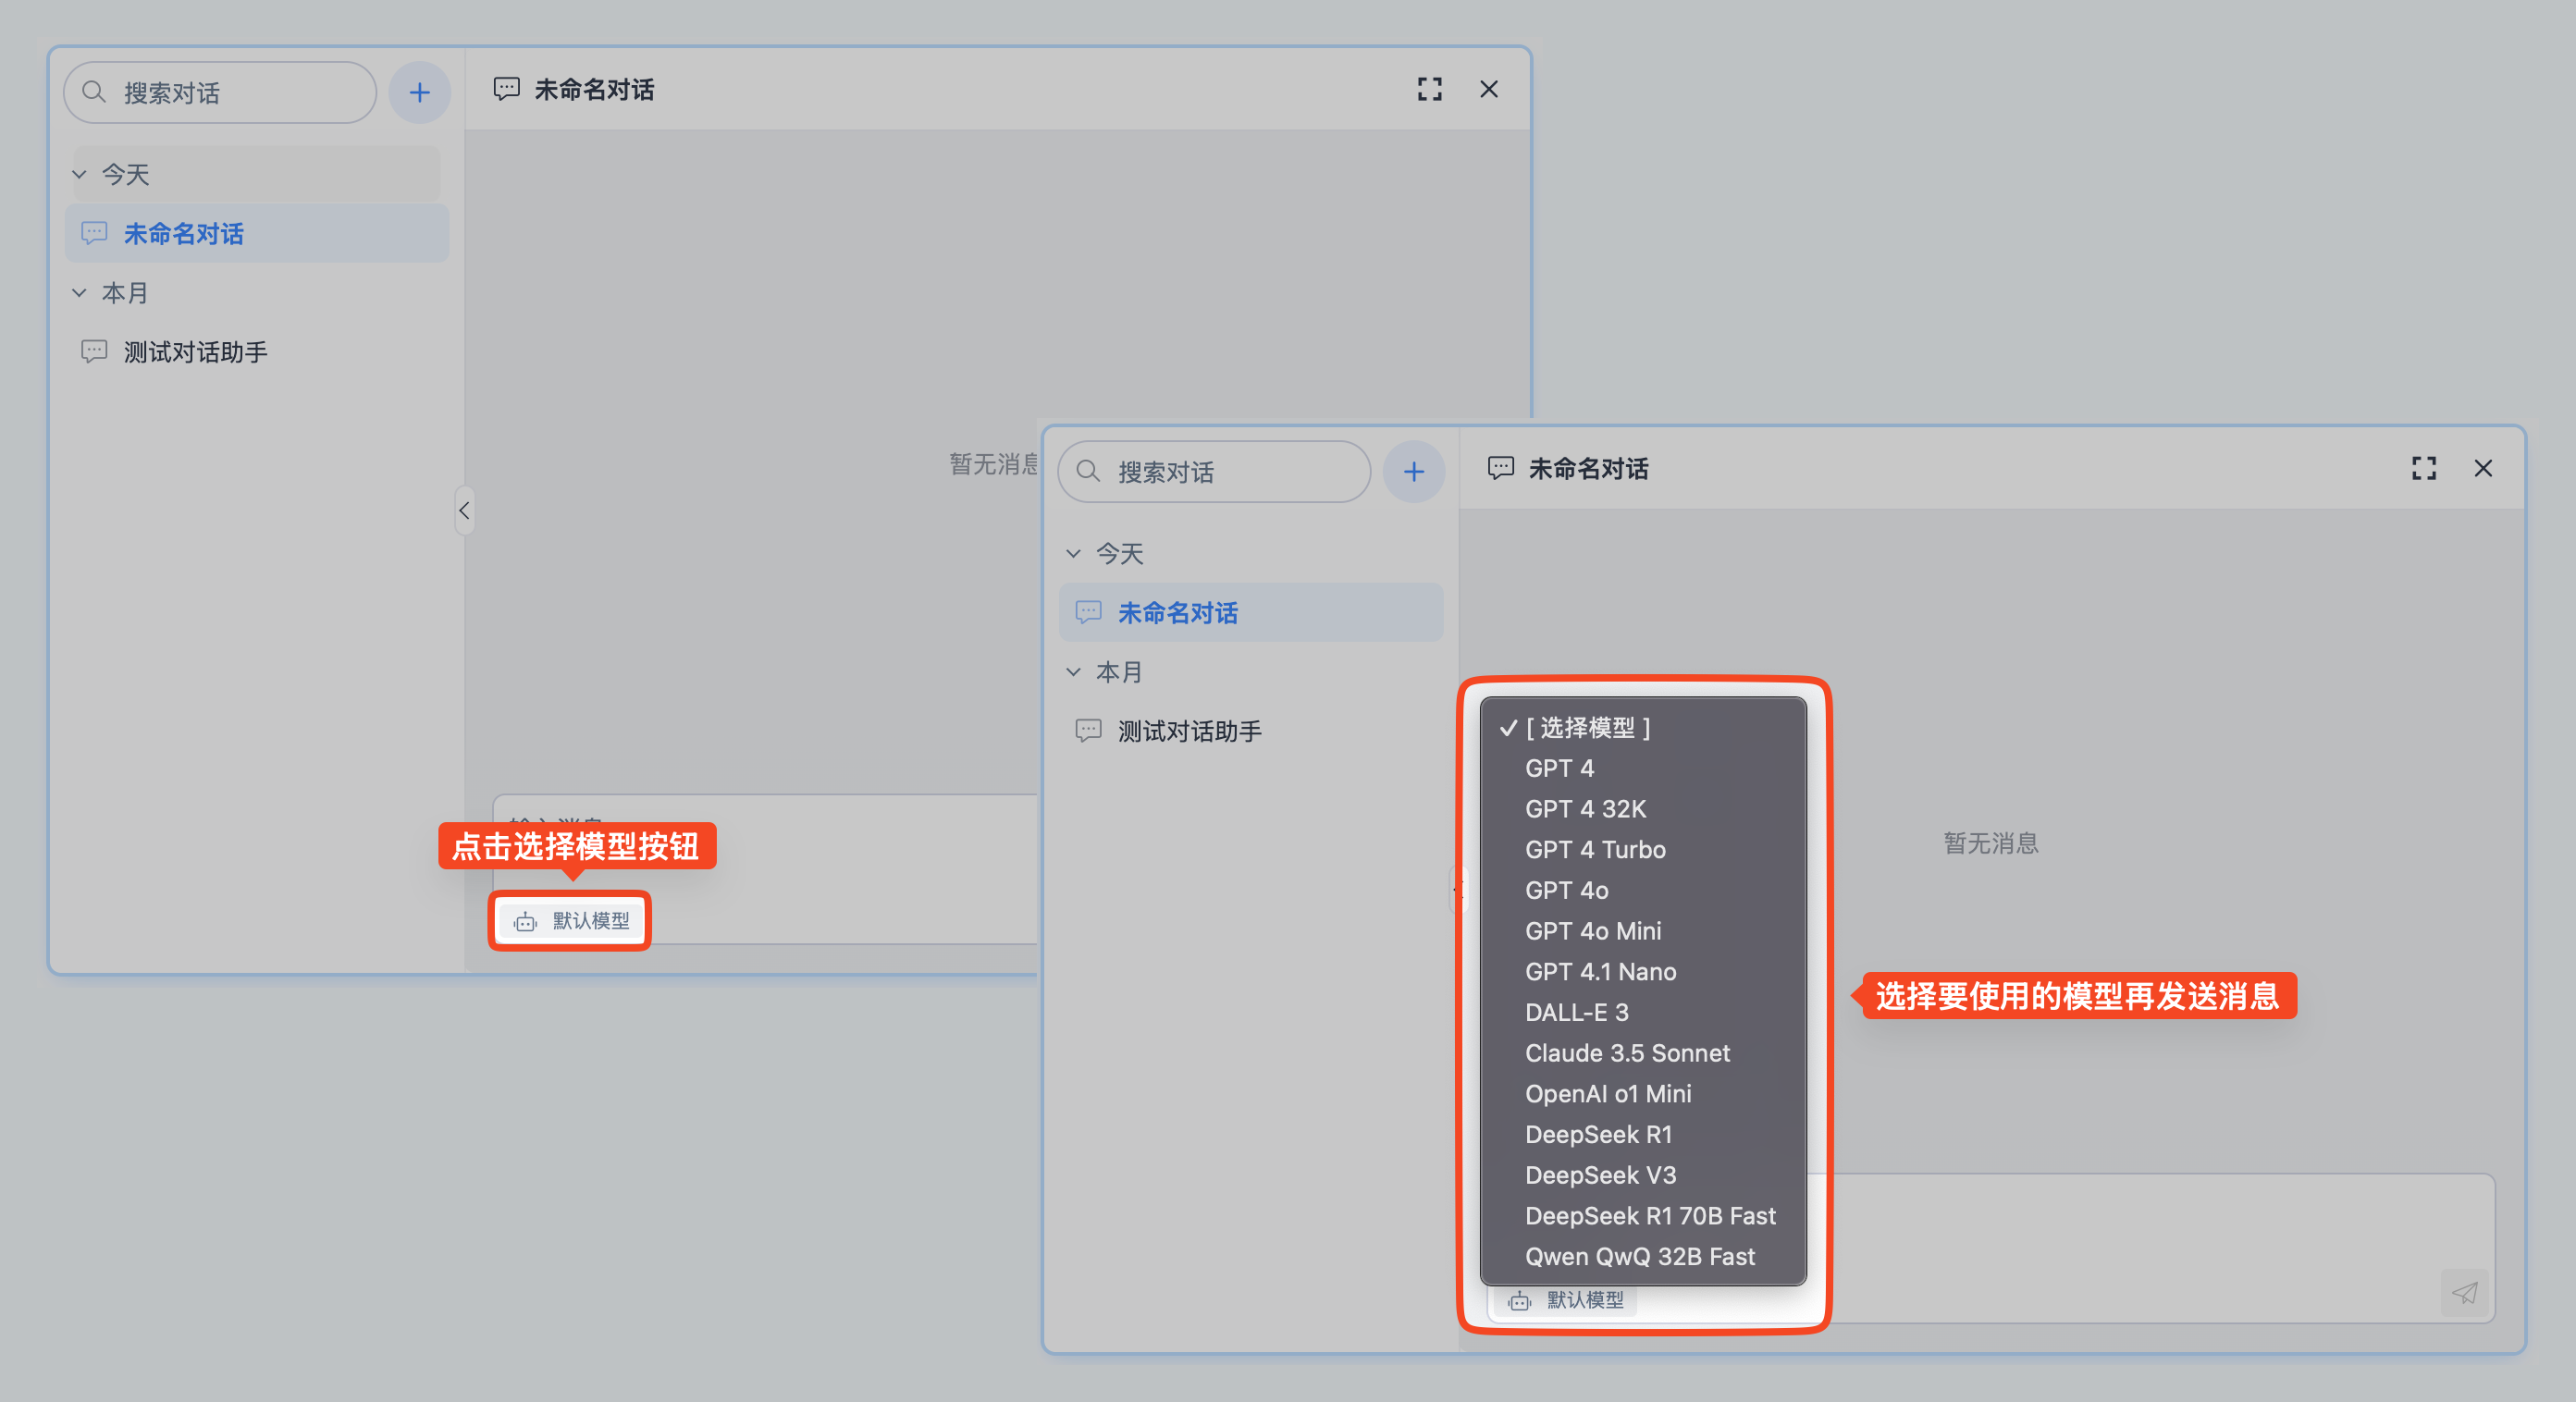Choose Claude 3.5 Sonnet in the model dropdown
This screenshot has width=2576, height=1402.
point(1626,1052)
